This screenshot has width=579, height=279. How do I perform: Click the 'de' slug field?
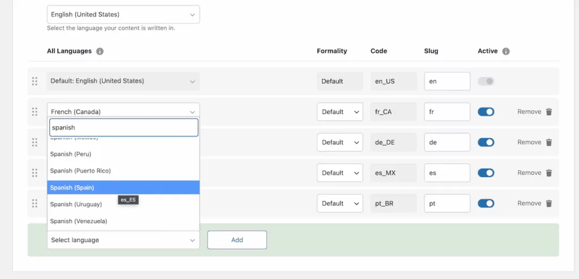coord(447,142)
